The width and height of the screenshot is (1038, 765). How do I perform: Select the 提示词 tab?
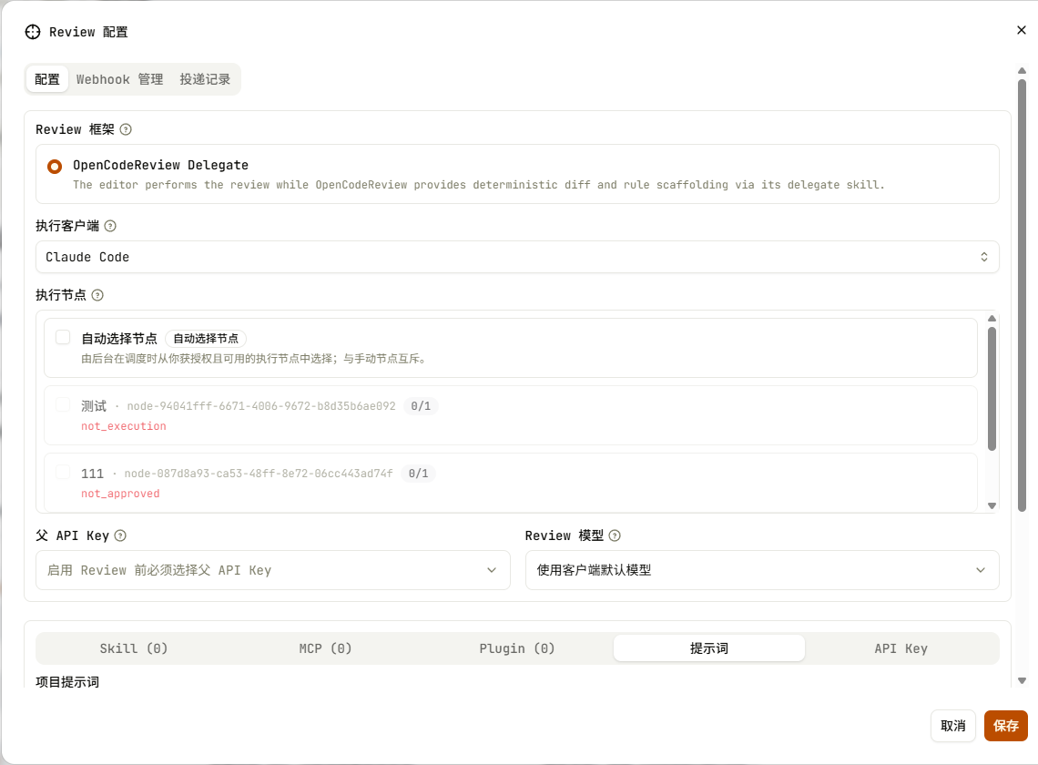coord(709,648)
